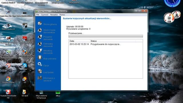Open the Czynność menu
183x103 pixels.
pos(45,15)
